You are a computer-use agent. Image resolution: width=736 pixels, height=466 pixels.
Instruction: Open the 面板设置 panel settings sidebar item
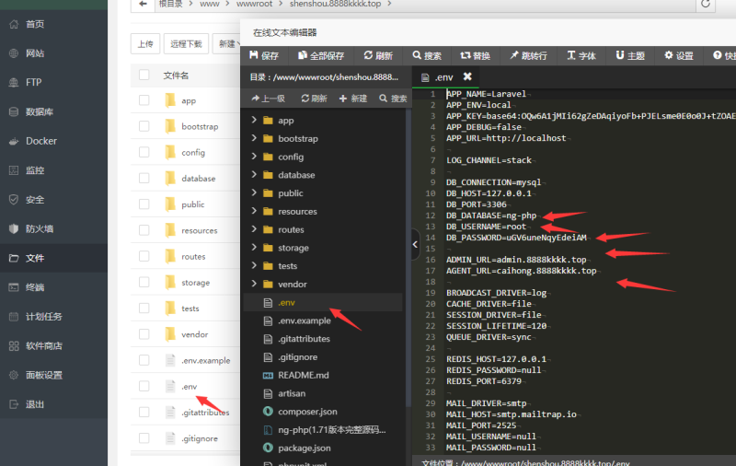(53, 375)
